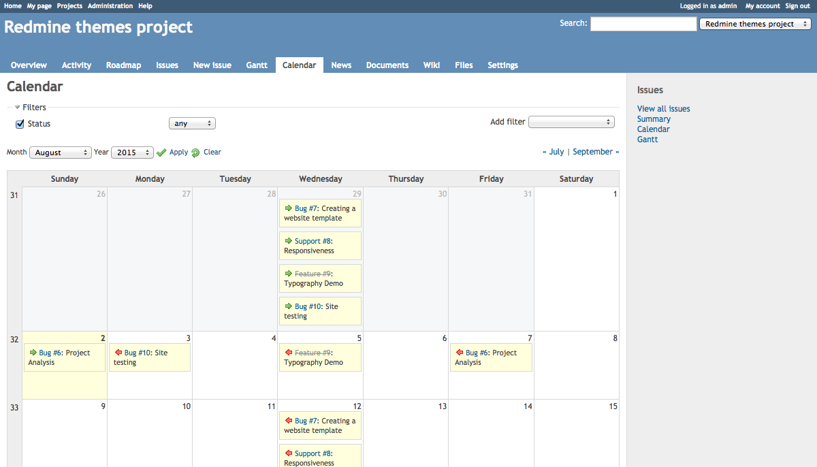Image resolution: width=817 pixels, height=467 pixels.
Task: Open Support #8 link on Wednesday 12
Action: point(313,453)
